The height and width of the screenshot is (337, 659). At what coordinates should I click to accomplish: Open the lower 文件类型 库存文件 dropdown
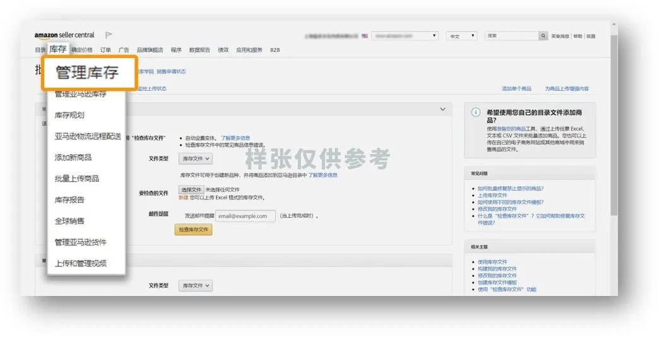pyautogui.click(x=196, y=286)
